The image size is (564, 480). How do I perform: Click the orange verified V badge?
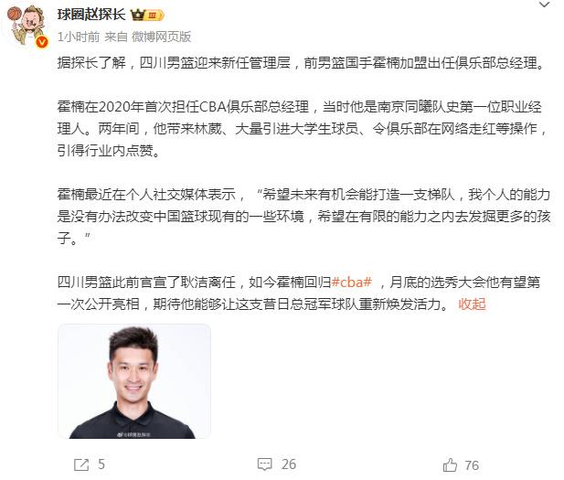[x=42, y=42]
